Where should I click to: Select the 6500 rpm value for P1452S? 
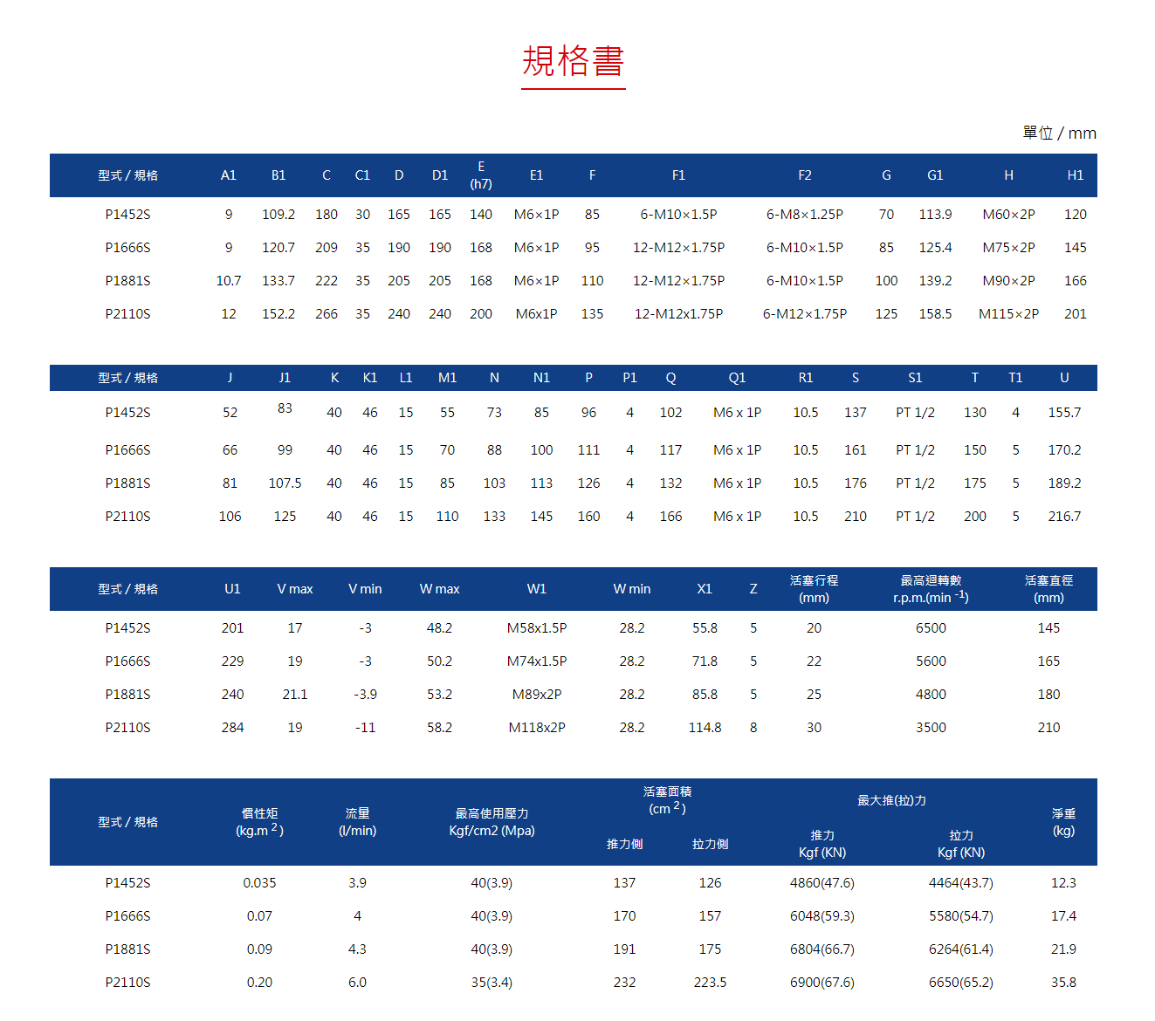931,627
